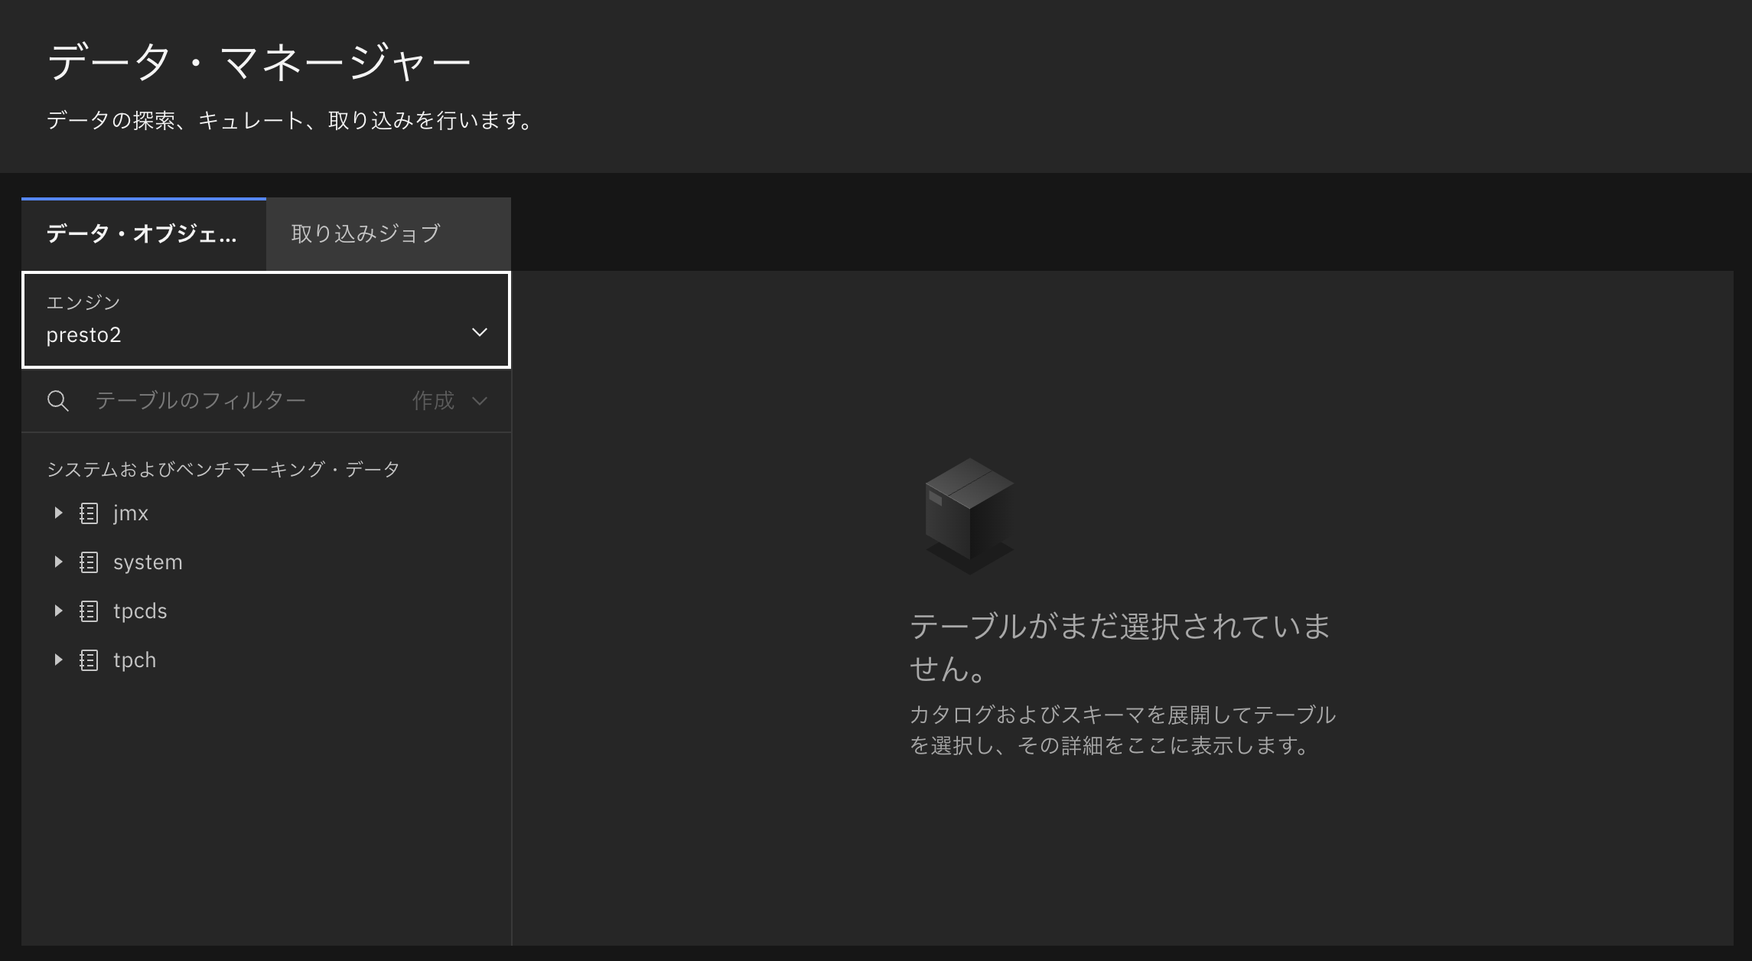This screenshot has height=961, width=1752.
Task: Click the tpcds catalog name
Action: pyautogui.click(x=140, y=611)
